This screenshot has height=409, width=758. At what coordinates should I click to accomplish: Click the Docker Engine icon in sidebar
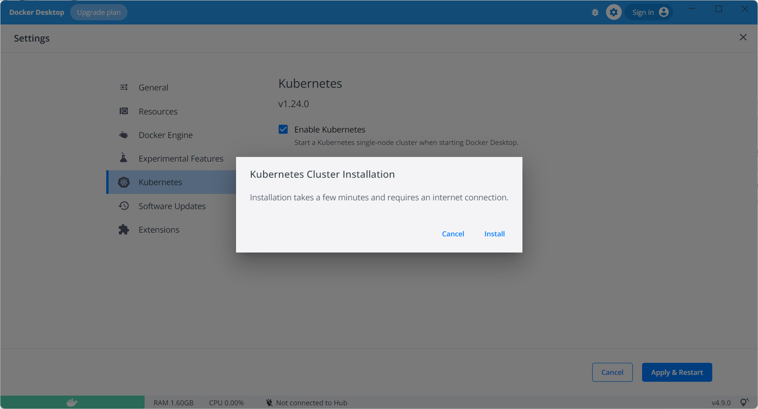[x=124, y=135]
